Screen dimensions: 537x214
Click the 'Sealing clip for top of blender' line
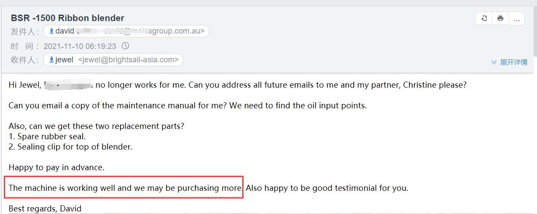click(71, 147)
